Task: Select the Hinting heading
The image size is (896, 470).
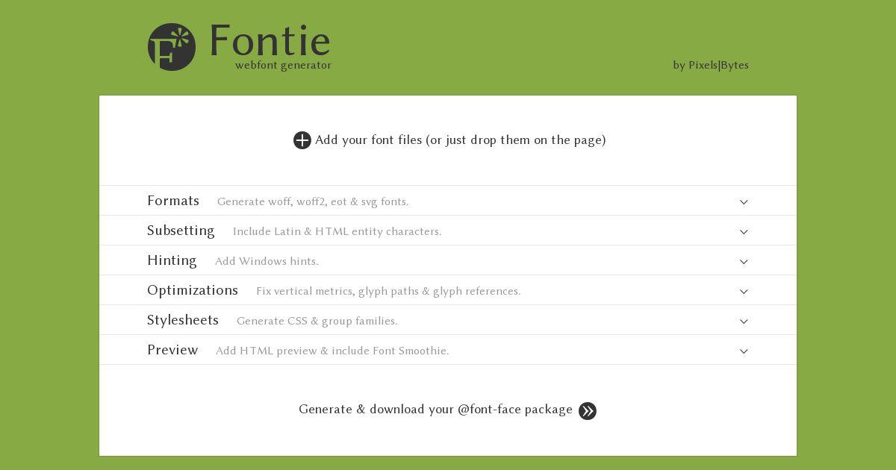Action: (x=172, y=261)
